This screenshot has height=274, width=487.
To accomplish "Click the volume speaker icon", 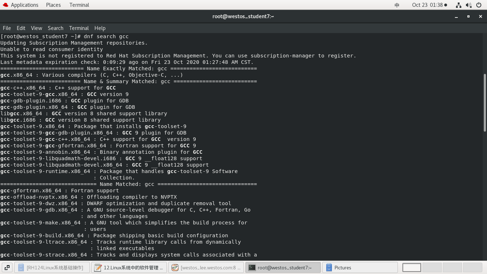I will 468,5.
